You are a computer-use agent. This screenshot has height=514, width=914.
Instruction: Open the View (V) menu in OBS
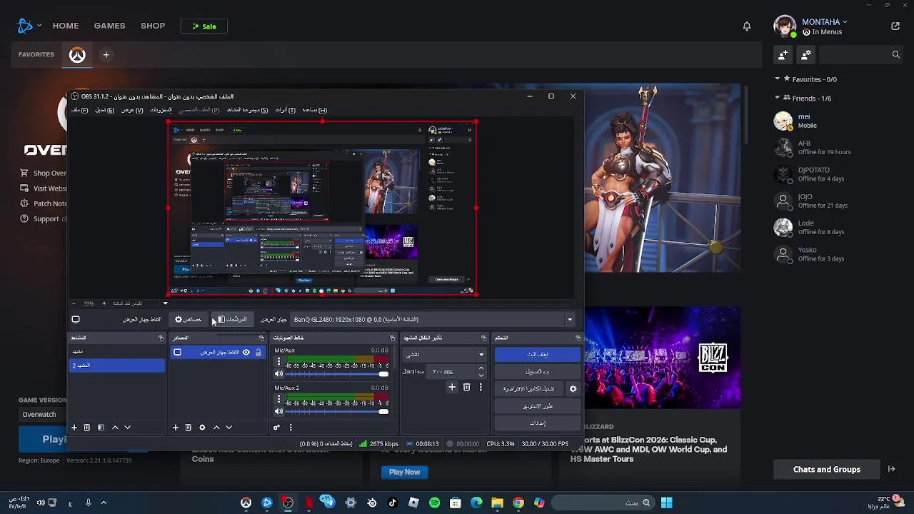132,110
